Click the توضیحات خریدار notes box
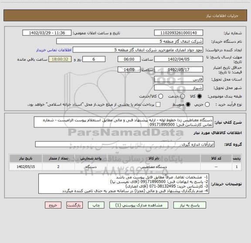 [x=124, y=184]
